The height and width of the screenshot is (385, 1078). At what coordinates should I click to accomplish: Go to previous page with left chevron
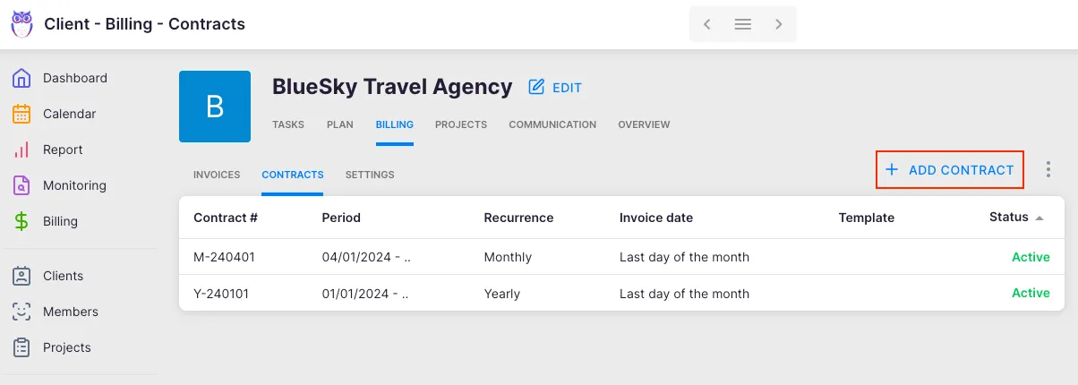coord(707,24)
